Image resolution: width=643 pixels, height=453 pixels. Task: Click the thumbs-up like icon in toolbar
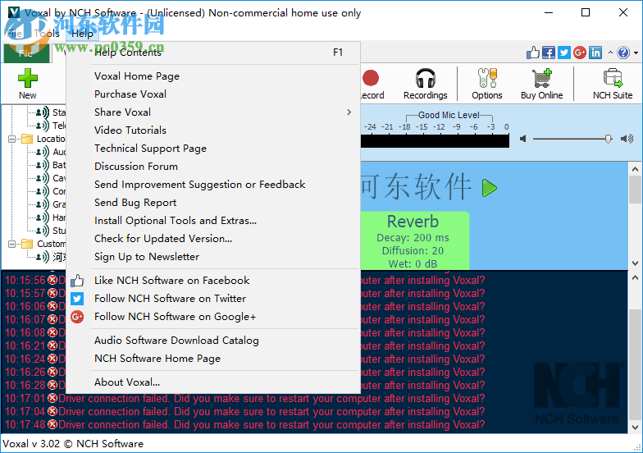533,53
